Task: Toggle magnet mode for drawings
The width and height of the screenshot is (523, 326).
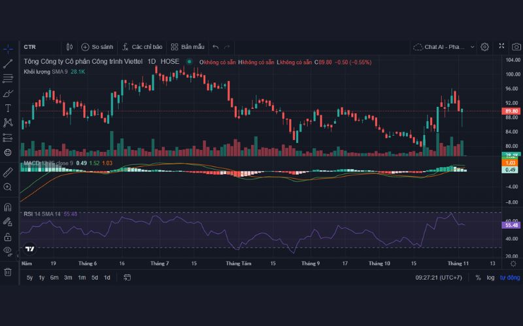Action: tap(8, 207)
